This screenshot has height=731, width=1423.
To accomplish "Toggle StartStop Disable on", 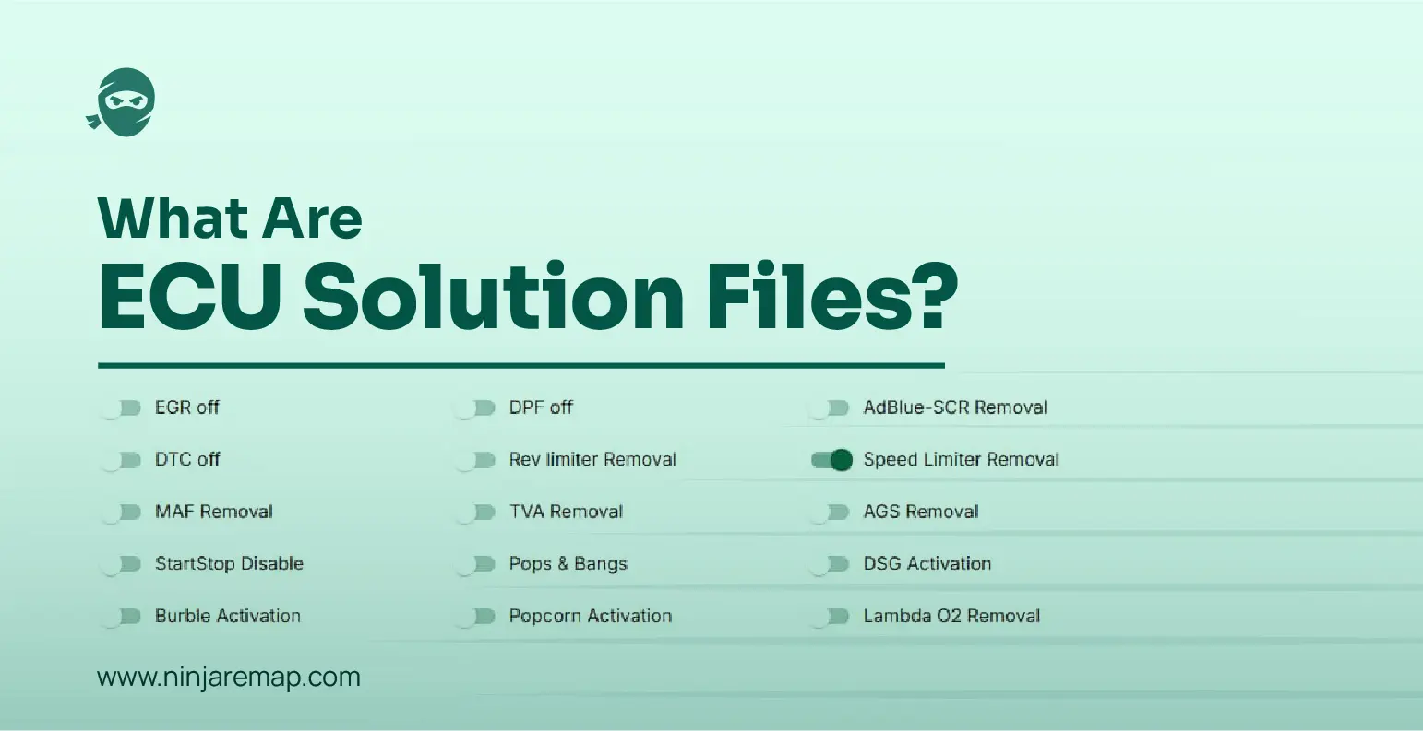I will pyautogui.click(x=124, y=564).
